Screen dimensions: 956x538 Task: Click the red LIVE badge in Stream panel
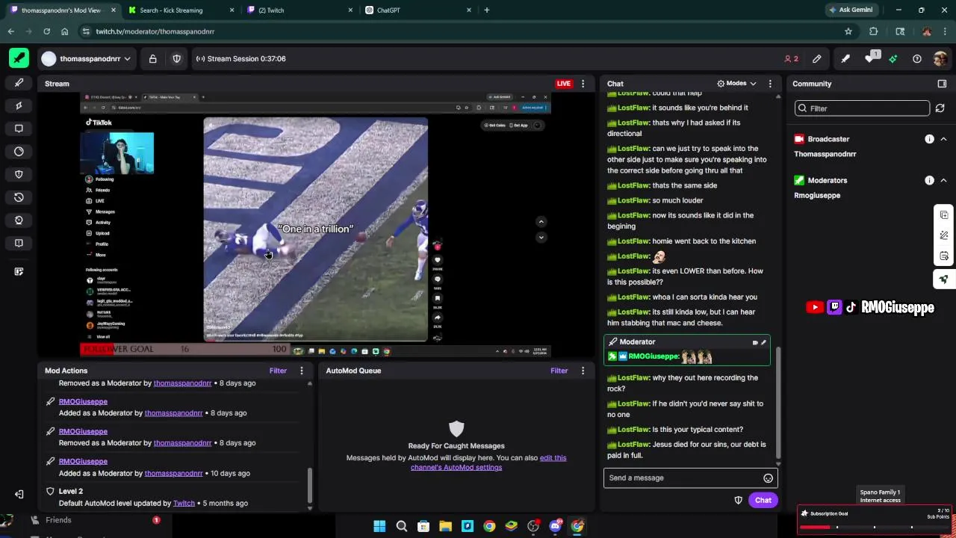564,84
